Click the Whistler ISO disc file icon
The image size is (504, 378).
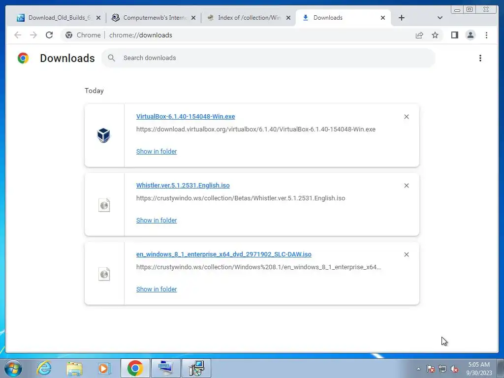tap(104, 205)
